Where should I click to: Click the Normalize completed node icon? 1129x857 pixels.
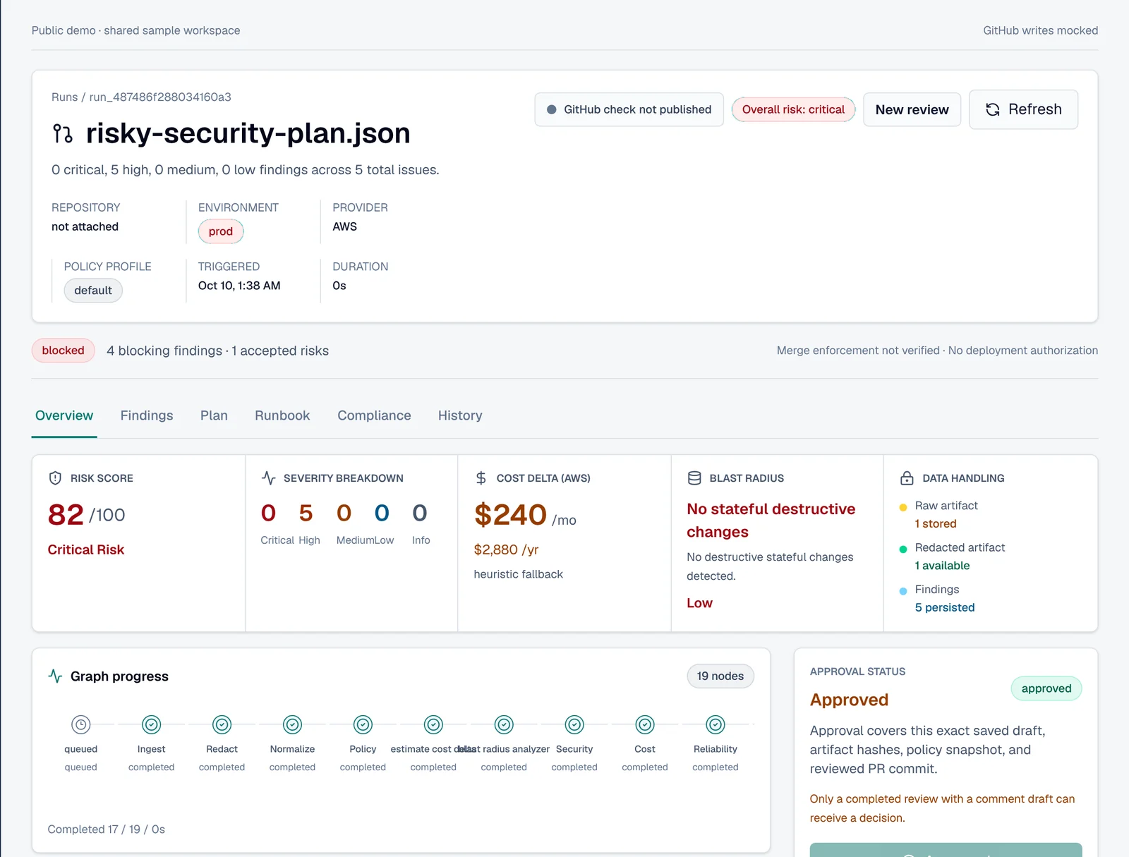point(293,724)
